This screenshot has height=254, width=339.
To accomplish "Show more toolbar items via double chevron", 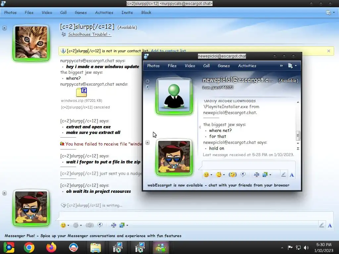I will pyautogui.click(x=281, y=66).
